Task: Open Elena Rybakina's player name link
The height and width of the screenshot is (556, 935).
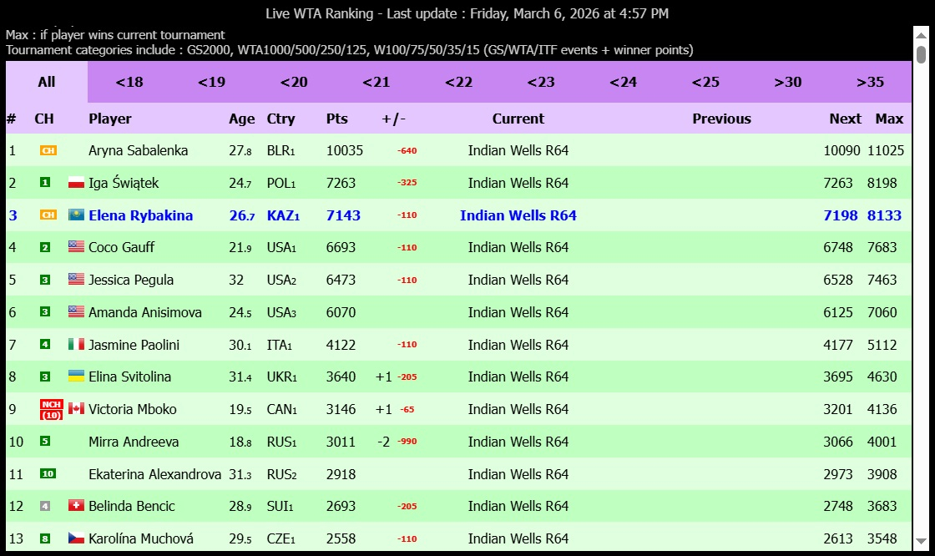Action: (140, 215)
